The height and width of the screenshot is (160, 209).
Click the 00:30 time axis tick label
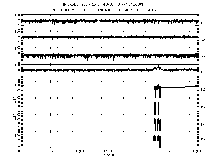pyautogui.click(x=50, y=152)
